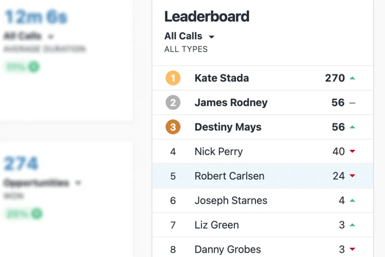Open James Rodney's leaderboard entry
The height and width of the screenshot is (257, 385).
click(x=231, y=103)
